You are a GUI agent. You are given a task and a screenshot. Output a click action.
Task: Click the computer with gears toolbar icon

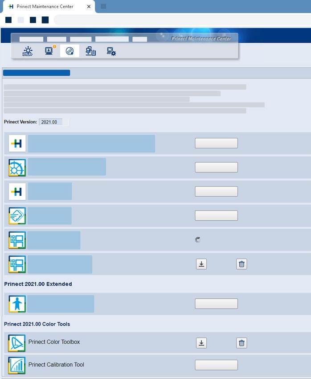111,51
